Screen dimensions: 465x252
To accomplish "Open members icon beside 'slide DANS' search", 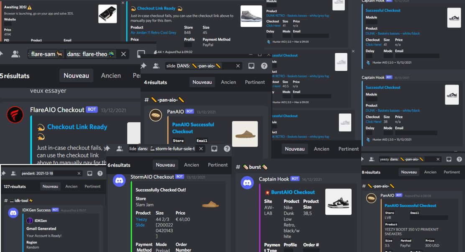I will point(156,66).
